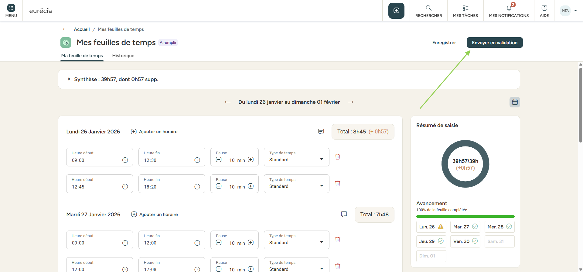
Task: Select Lun. 26 day in summary
Action: 431,227
